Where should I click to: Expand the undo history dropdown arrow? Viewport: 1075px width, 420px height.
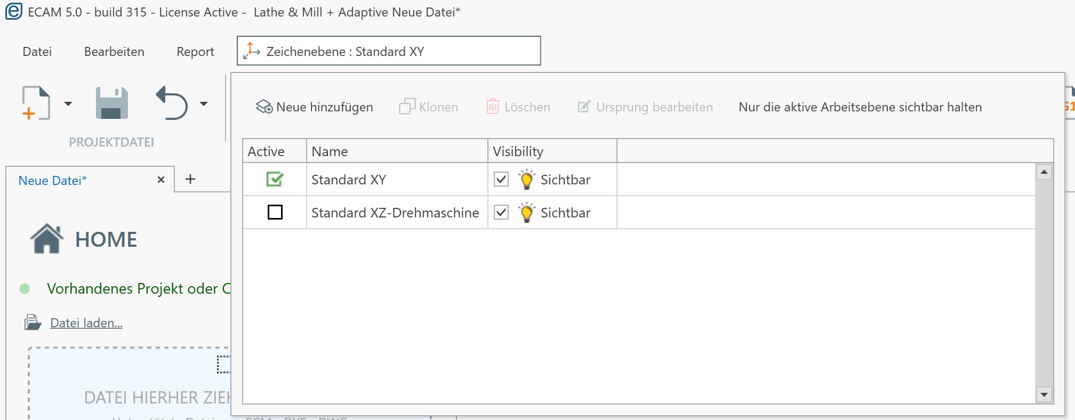(x=204, y=103)
